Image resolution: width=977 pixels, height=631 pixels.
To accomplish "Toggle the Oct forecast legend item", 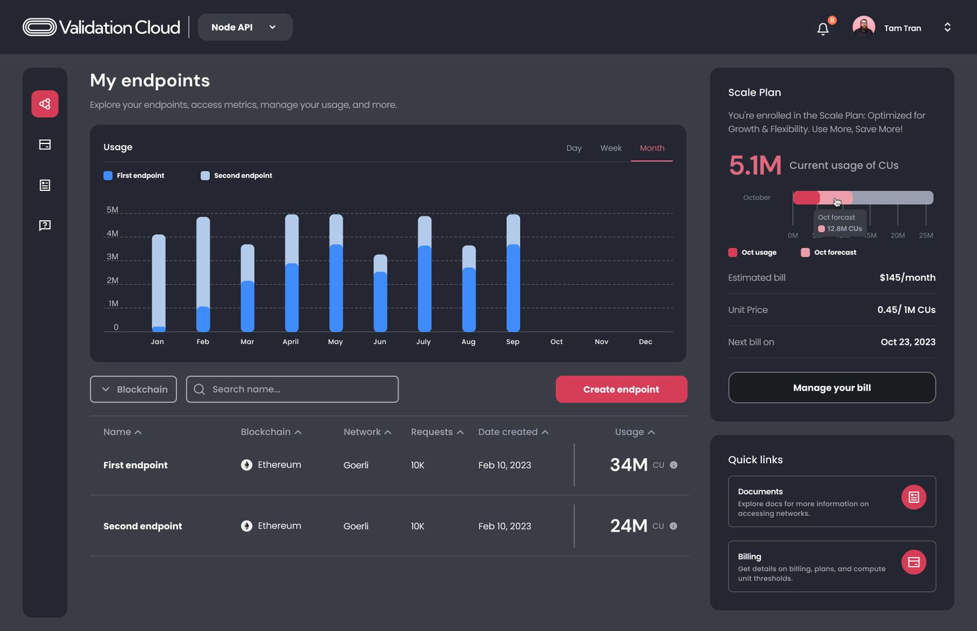I will pos(828,252).
